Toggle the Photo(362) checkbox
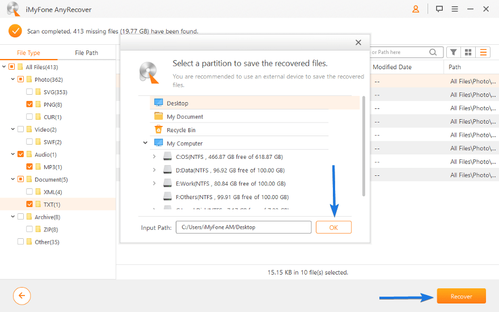499x312 pixels. [20, 79]
